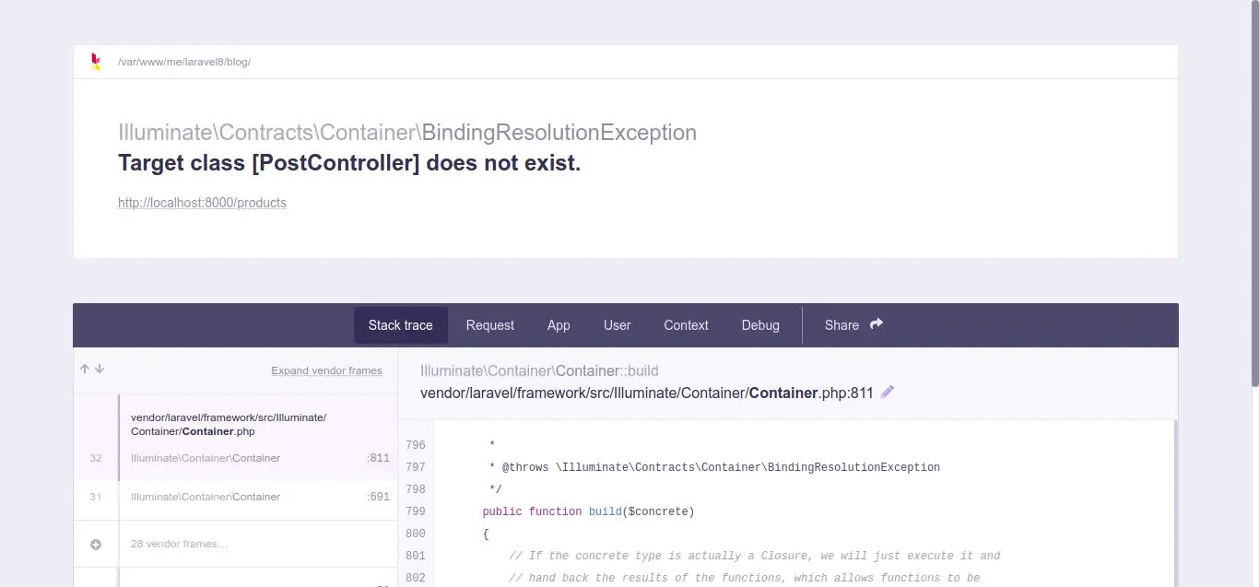Viewport: 1259px width, 587px height.
Task: Click the page's vertical scrollbar
Action: (1253, 194)
